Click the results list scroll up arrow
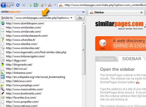146x107 pixels. coord(84,23)
